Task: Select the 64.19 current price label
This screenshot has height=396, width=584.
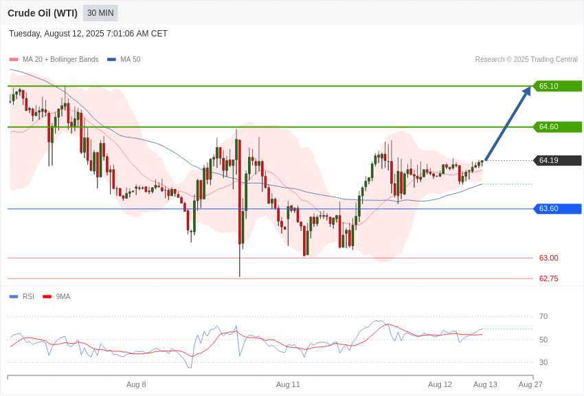Action: pos(557,161)
